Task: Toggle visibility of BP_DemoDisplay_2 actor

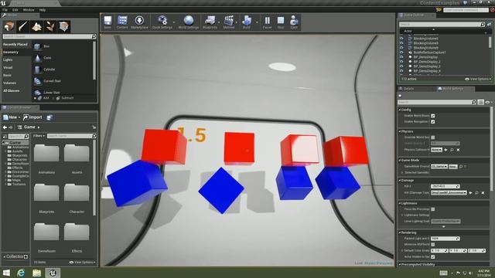Action: [x=401, y=62]
